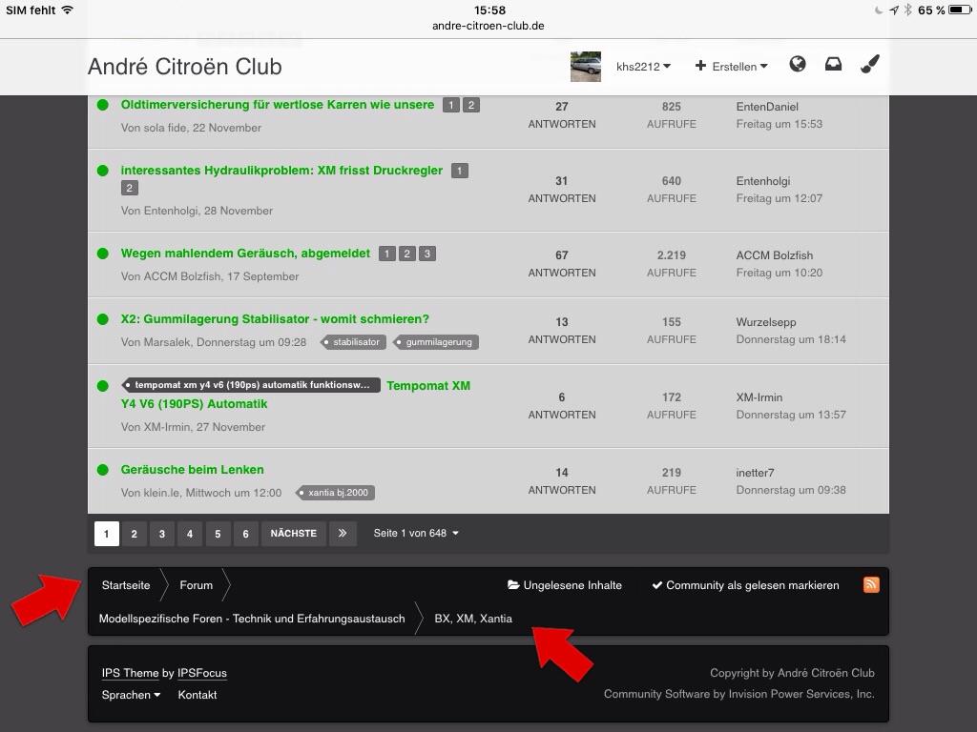Click Community als gelesen markieren

tap(745, 585)
